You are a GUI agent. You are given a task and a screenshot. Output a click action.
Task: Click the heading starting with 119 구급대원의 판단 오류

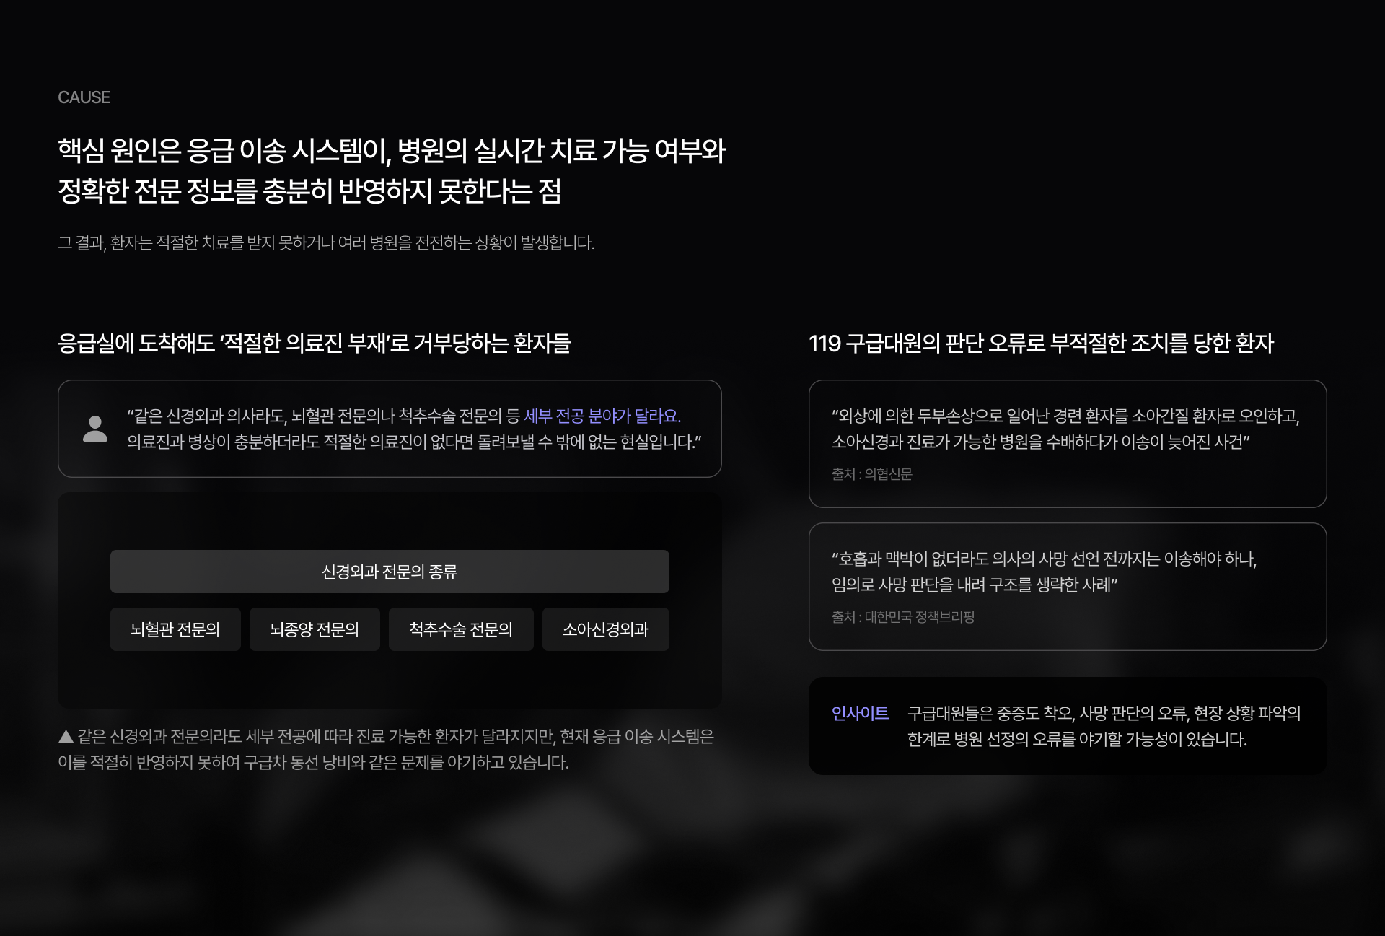pos(1041,343)
